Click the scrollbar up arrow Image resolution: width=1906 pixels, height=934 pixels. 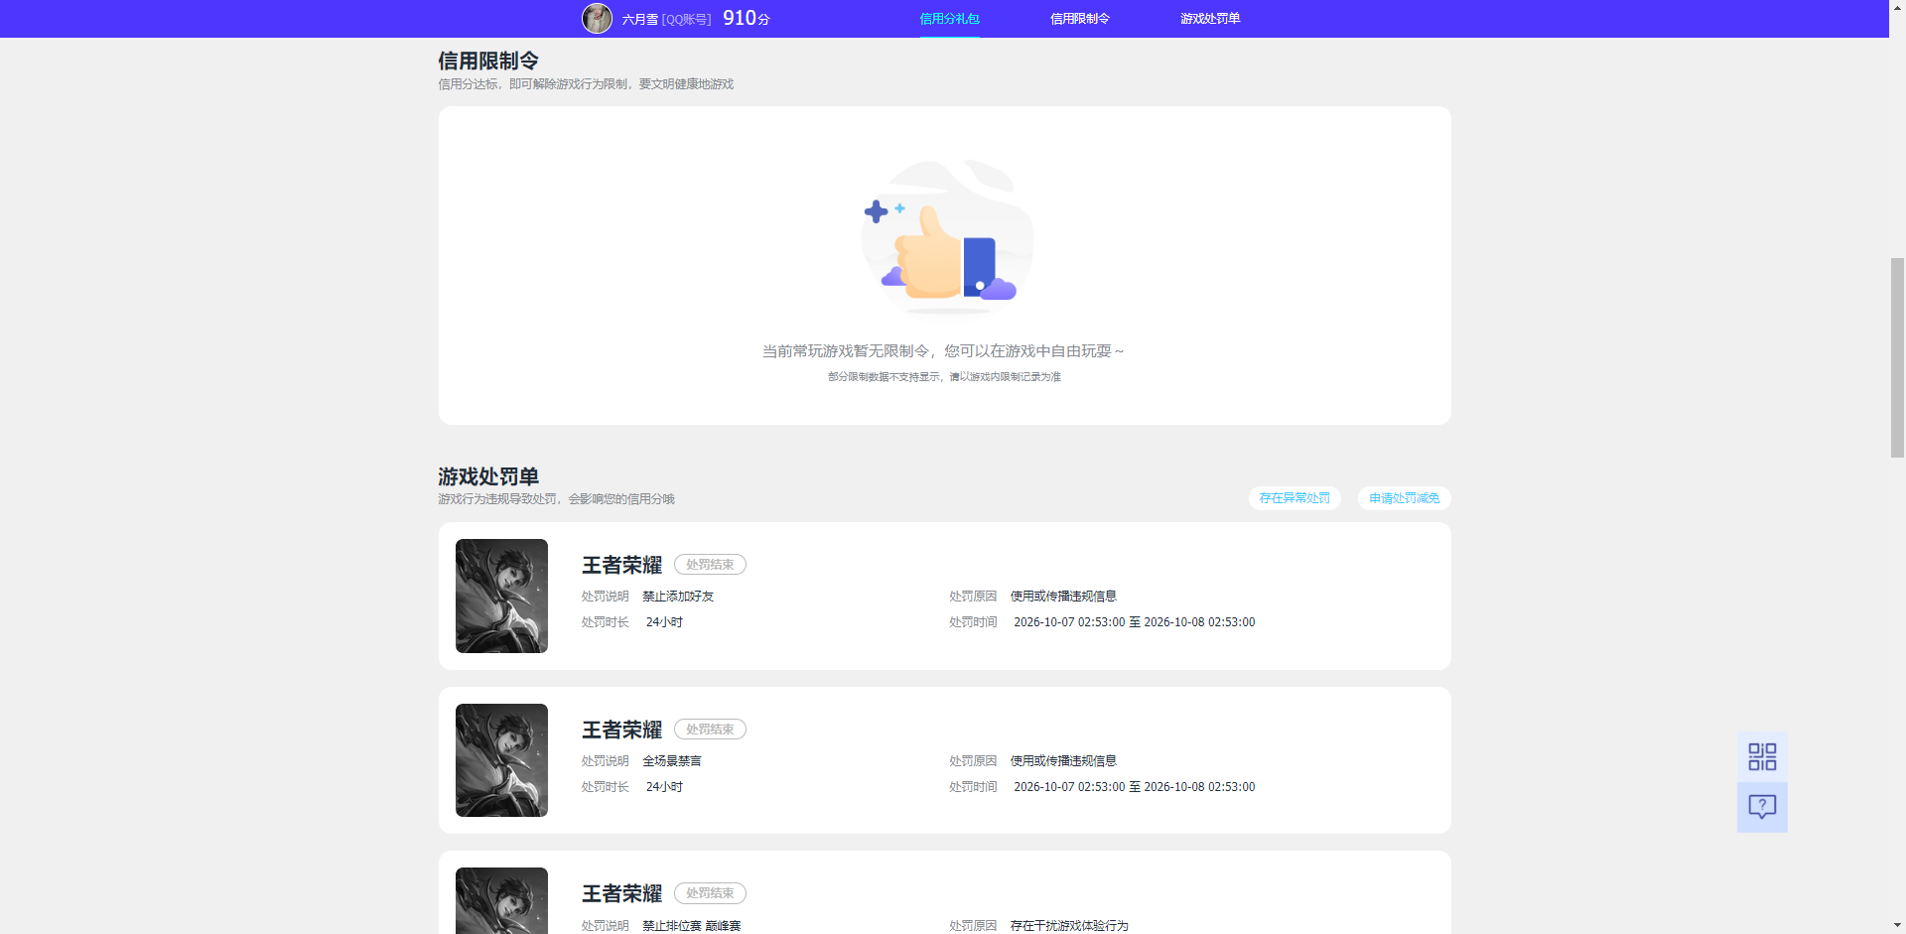click(x=1897, y=8)
